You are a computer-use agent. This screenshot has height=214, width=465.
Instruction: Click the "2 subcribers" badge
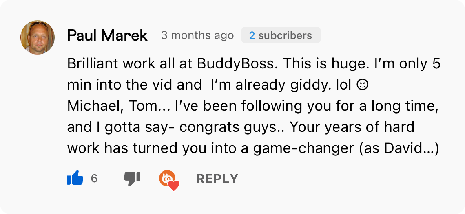[281, 35]
